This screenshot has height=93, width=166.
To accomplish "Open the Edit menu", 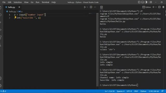I will pyautogui.click(x=9, y=2).
